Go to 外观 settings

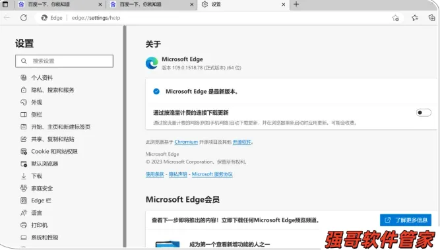click(x=36, y=102)
